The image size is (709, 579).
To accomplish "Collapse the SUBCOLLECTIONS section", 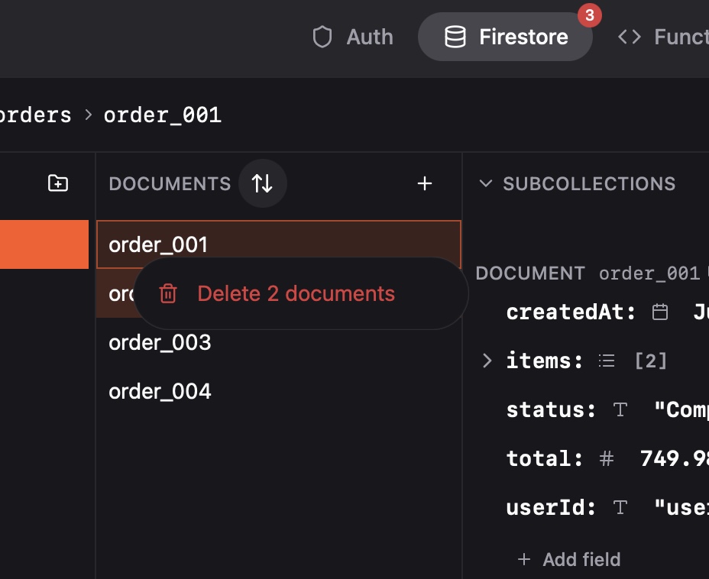I will pyautogui.click(x=486, y=183).
